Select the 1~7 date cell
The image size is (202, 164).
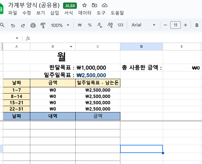[x=17, y=90]
